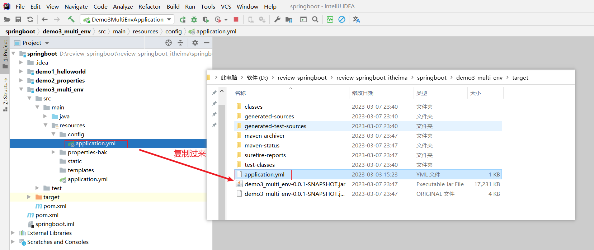Click the Project Structure toolbar icon

point(289,19)
